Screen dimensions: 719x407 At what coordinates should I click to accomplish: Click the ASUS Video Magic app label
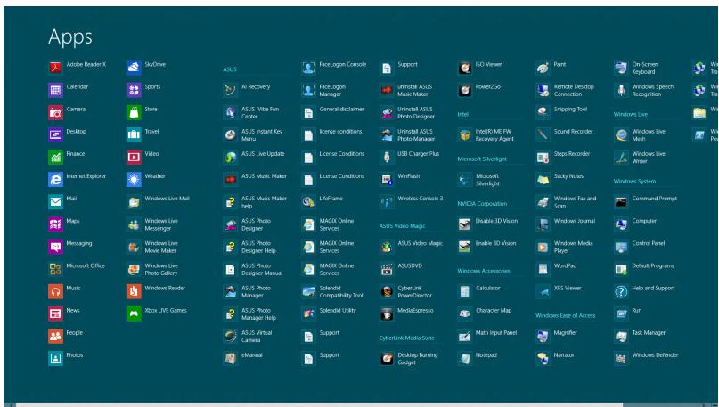click(420, 243)
